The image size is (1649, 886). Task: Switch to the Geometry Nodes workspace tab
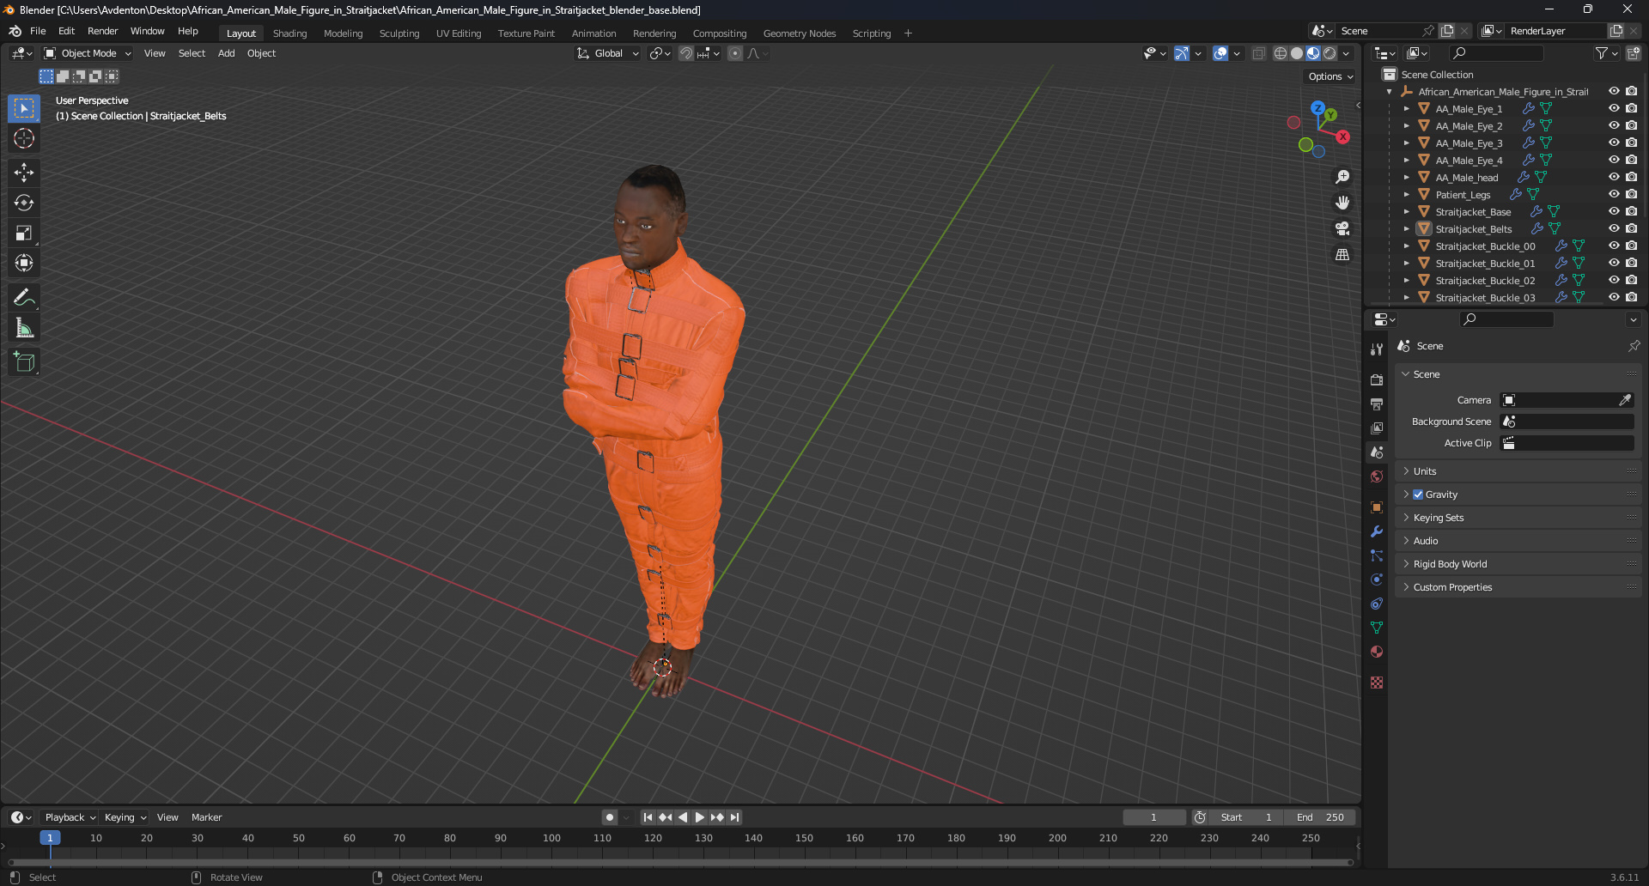[799, 33]
